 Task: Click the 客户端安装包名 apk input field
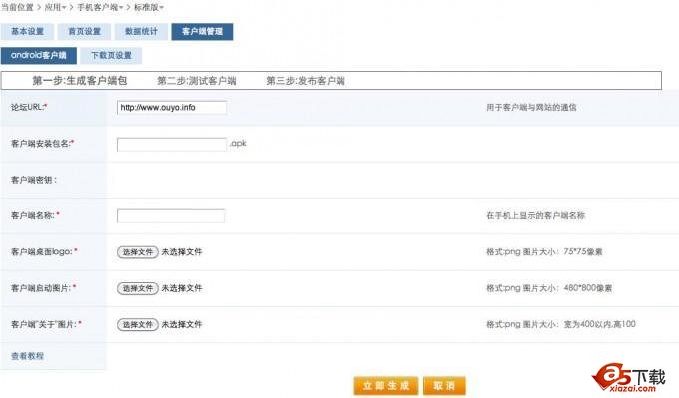pos(172,144)
